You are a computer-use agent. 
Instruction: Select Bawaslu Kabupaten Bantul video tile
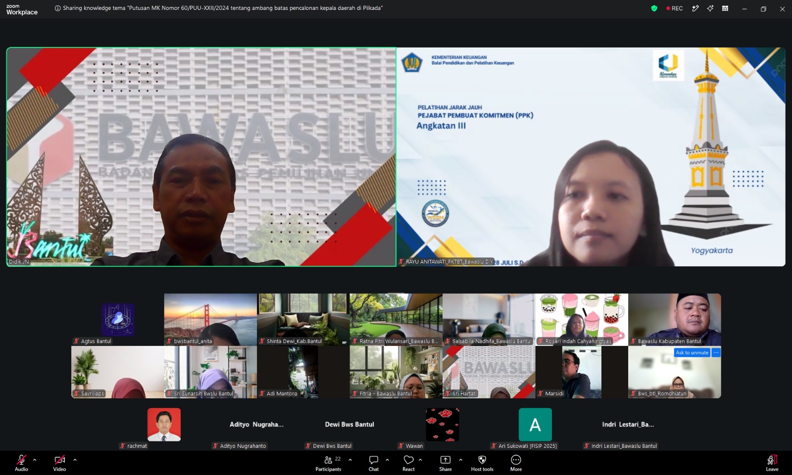[x=675, y=320]
